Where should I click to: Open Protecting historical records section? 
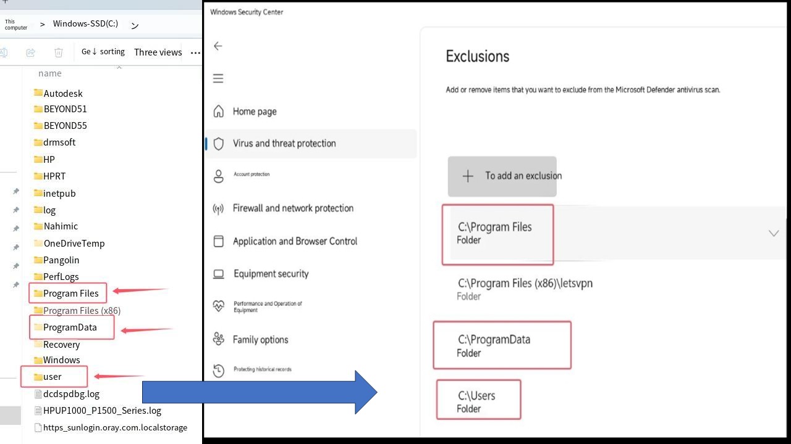pyautogui.click(x=262, y=369)
